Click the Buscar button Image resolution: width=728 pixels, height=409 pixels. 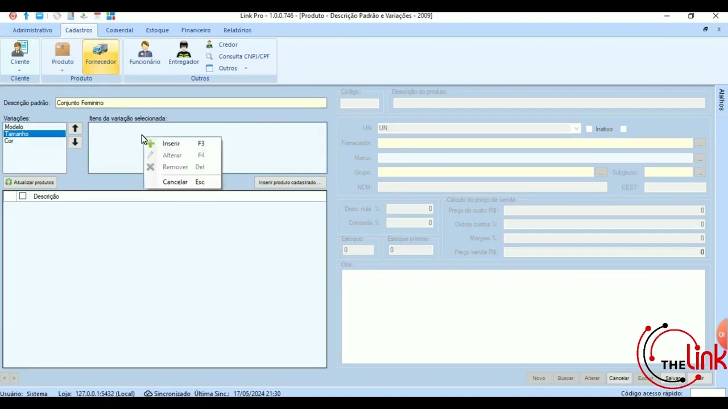tap(565, 378)
